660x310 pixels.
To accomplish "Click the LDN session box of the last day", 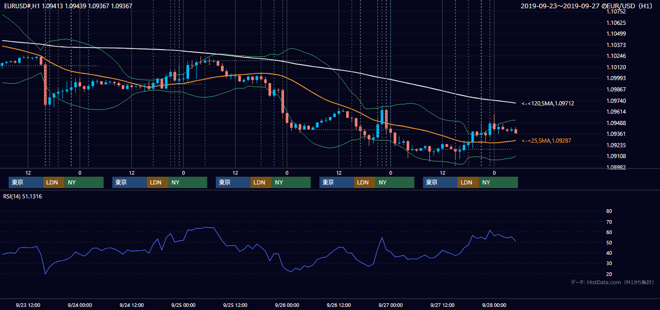I will [x=468, y=182].
